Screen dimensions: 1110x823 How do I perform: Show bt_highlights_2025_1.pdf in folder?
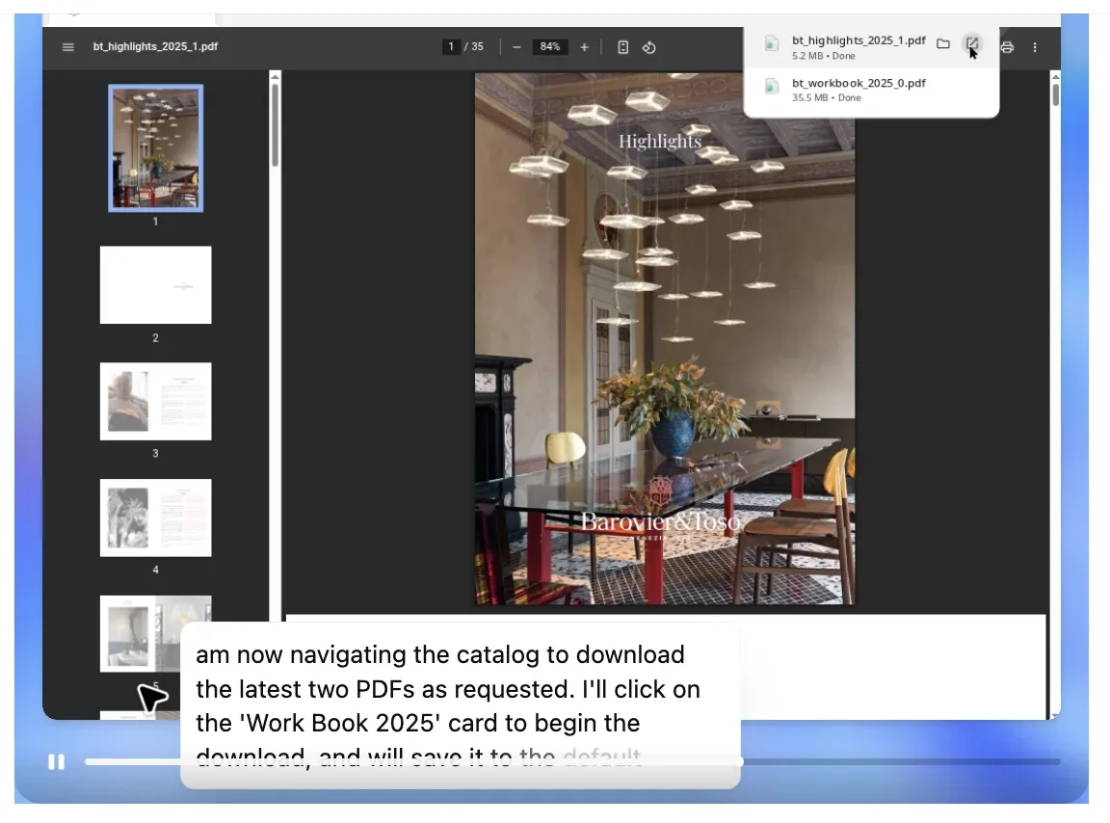click(x=943, y=44)
